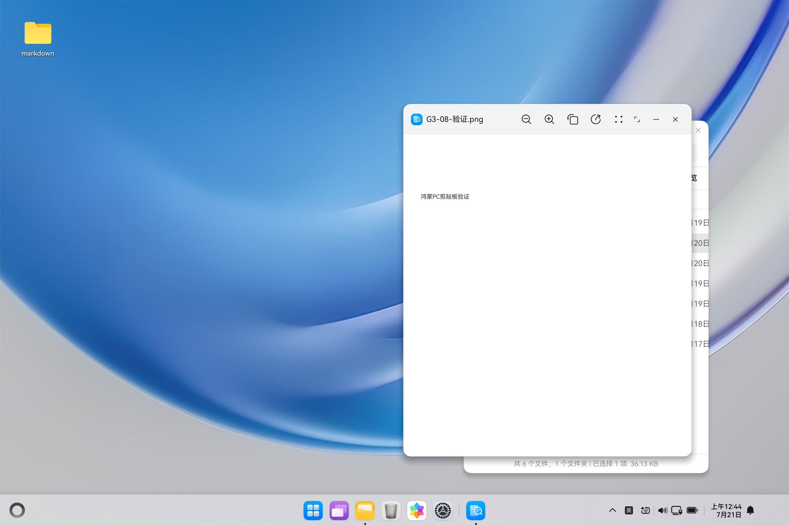789x526 pixels.
Task: Switch the input method 英 indicator
Action: (x=629, y=511)
